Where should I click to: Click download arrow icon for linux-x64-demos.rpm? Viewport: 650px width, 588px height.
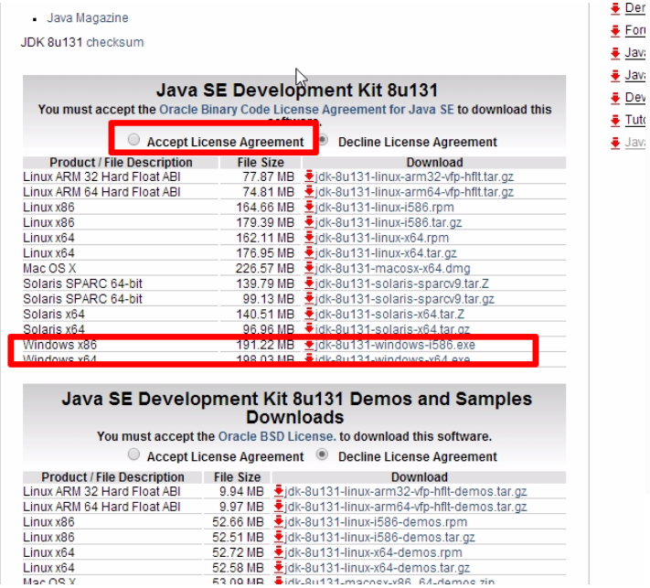tap(279, 552)
